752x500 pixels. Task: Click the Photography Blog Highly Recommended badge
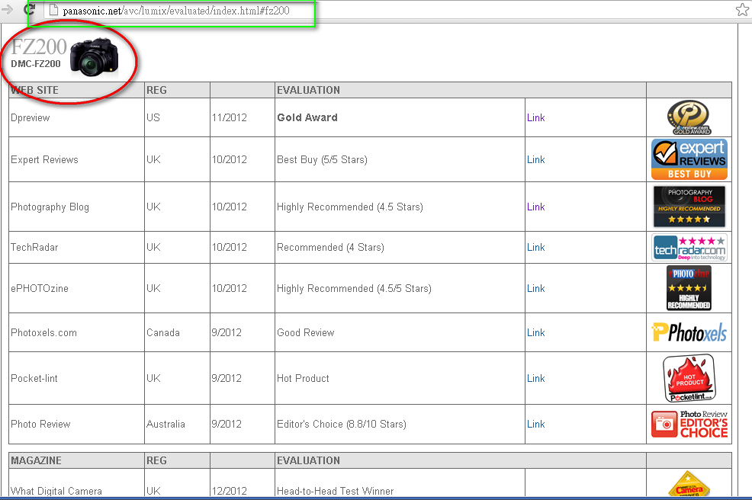click(689, 207)
